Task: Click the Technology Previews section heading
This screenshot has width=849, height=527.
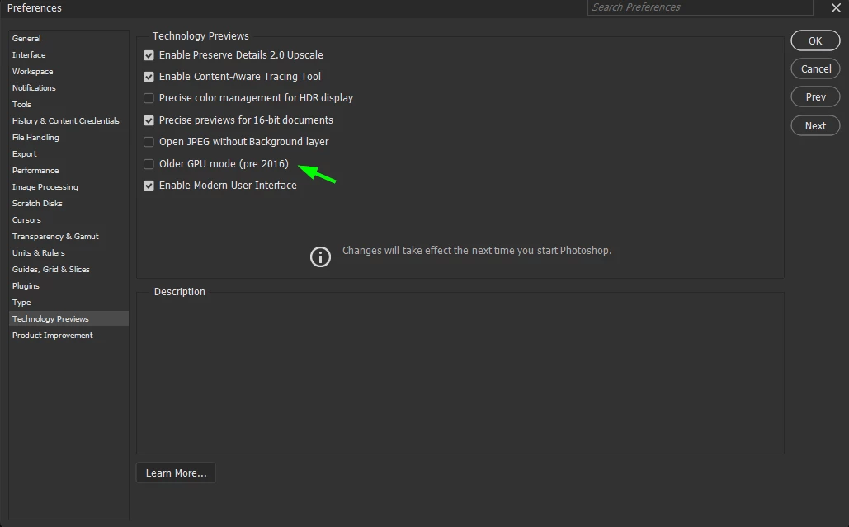Action: [x=200, y=35]
